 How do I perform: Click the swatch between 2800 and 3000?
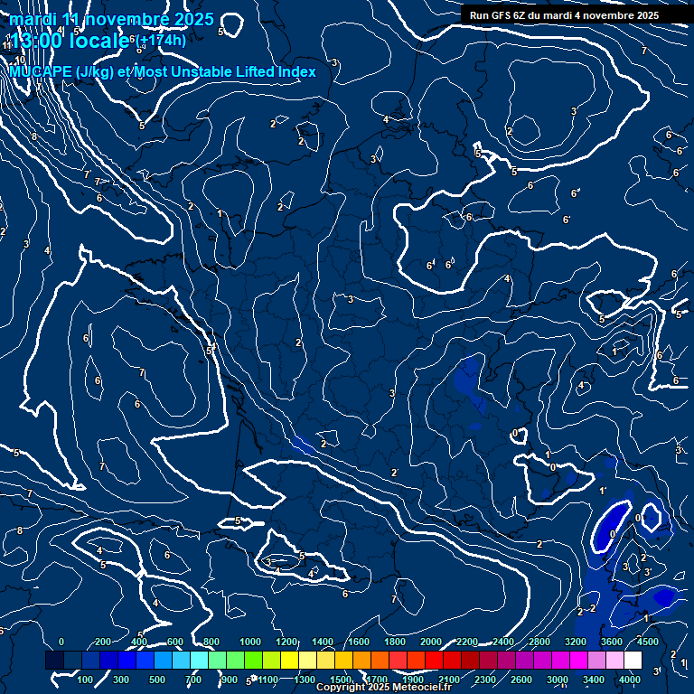click(x=543, y=660)
